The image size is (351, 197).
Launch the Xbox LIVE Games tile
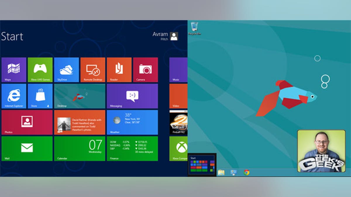(40, 70)
